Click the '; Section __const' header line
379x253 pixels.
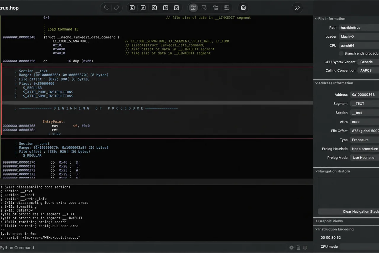[x=32, y=144]
